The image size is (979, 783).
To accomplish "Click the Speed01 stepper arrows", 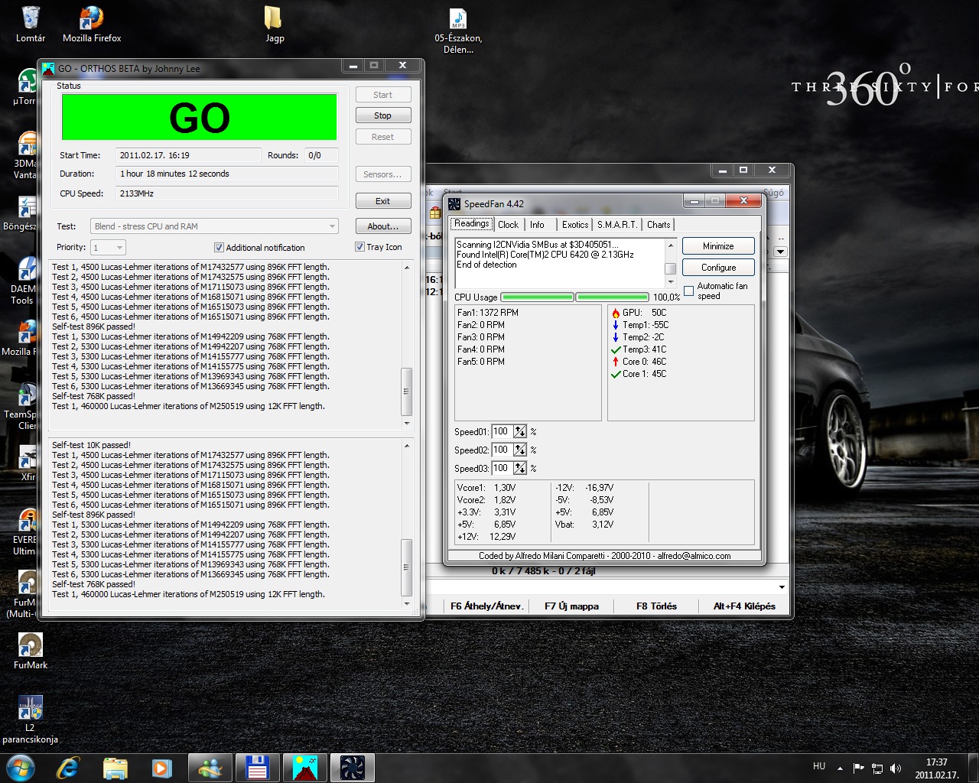I will (520, 431).
